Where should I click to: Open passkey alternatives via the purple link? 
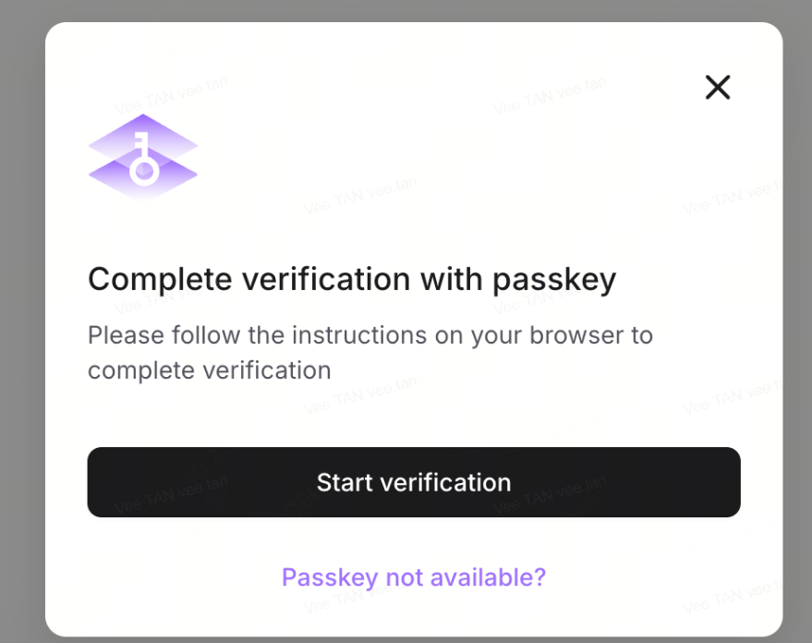click(x=414, y=576)
